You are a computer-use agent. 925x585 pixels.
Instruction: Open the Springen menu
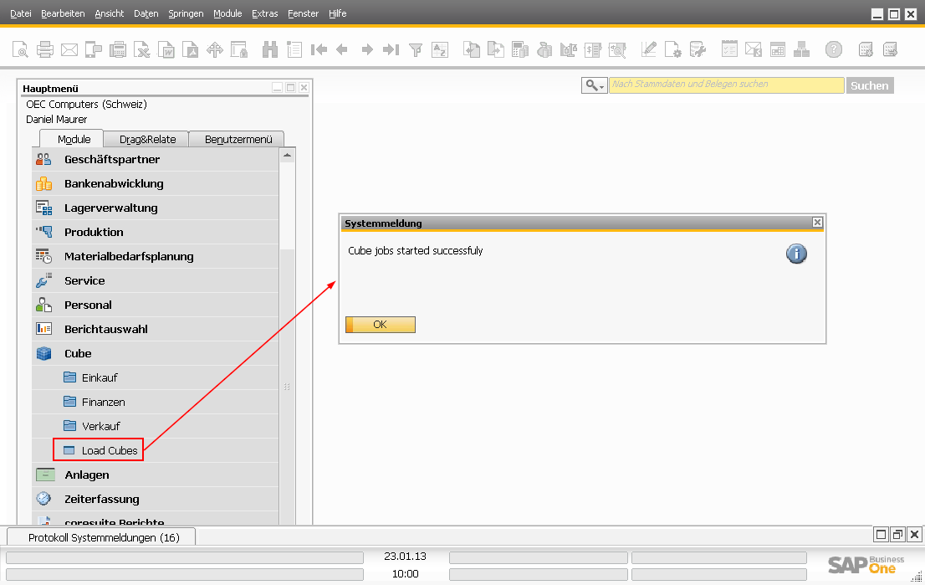tap(186, 13)
